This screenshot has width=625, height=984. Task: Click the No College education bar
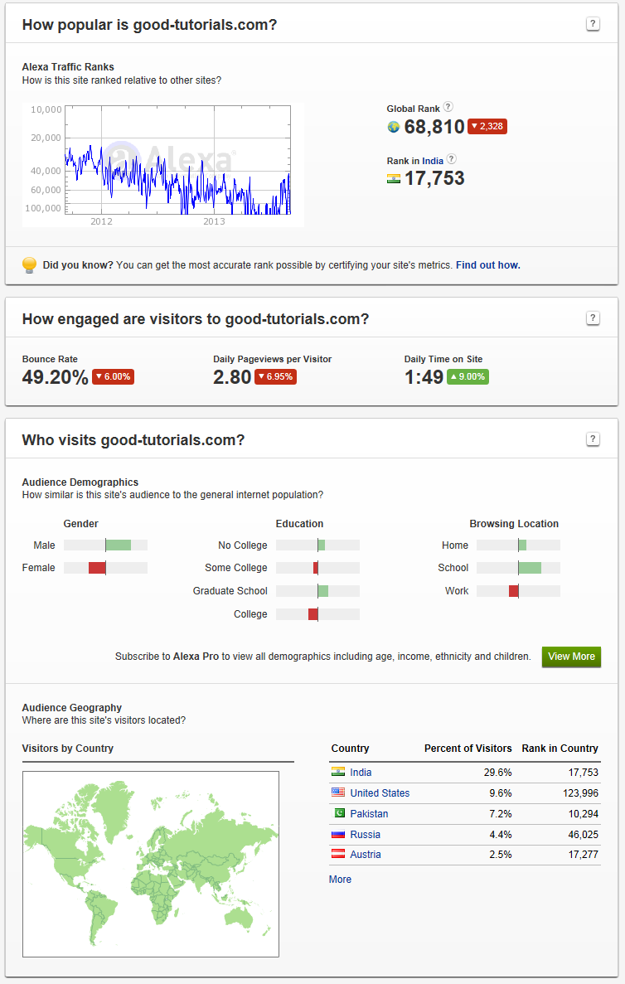point(317,545)
